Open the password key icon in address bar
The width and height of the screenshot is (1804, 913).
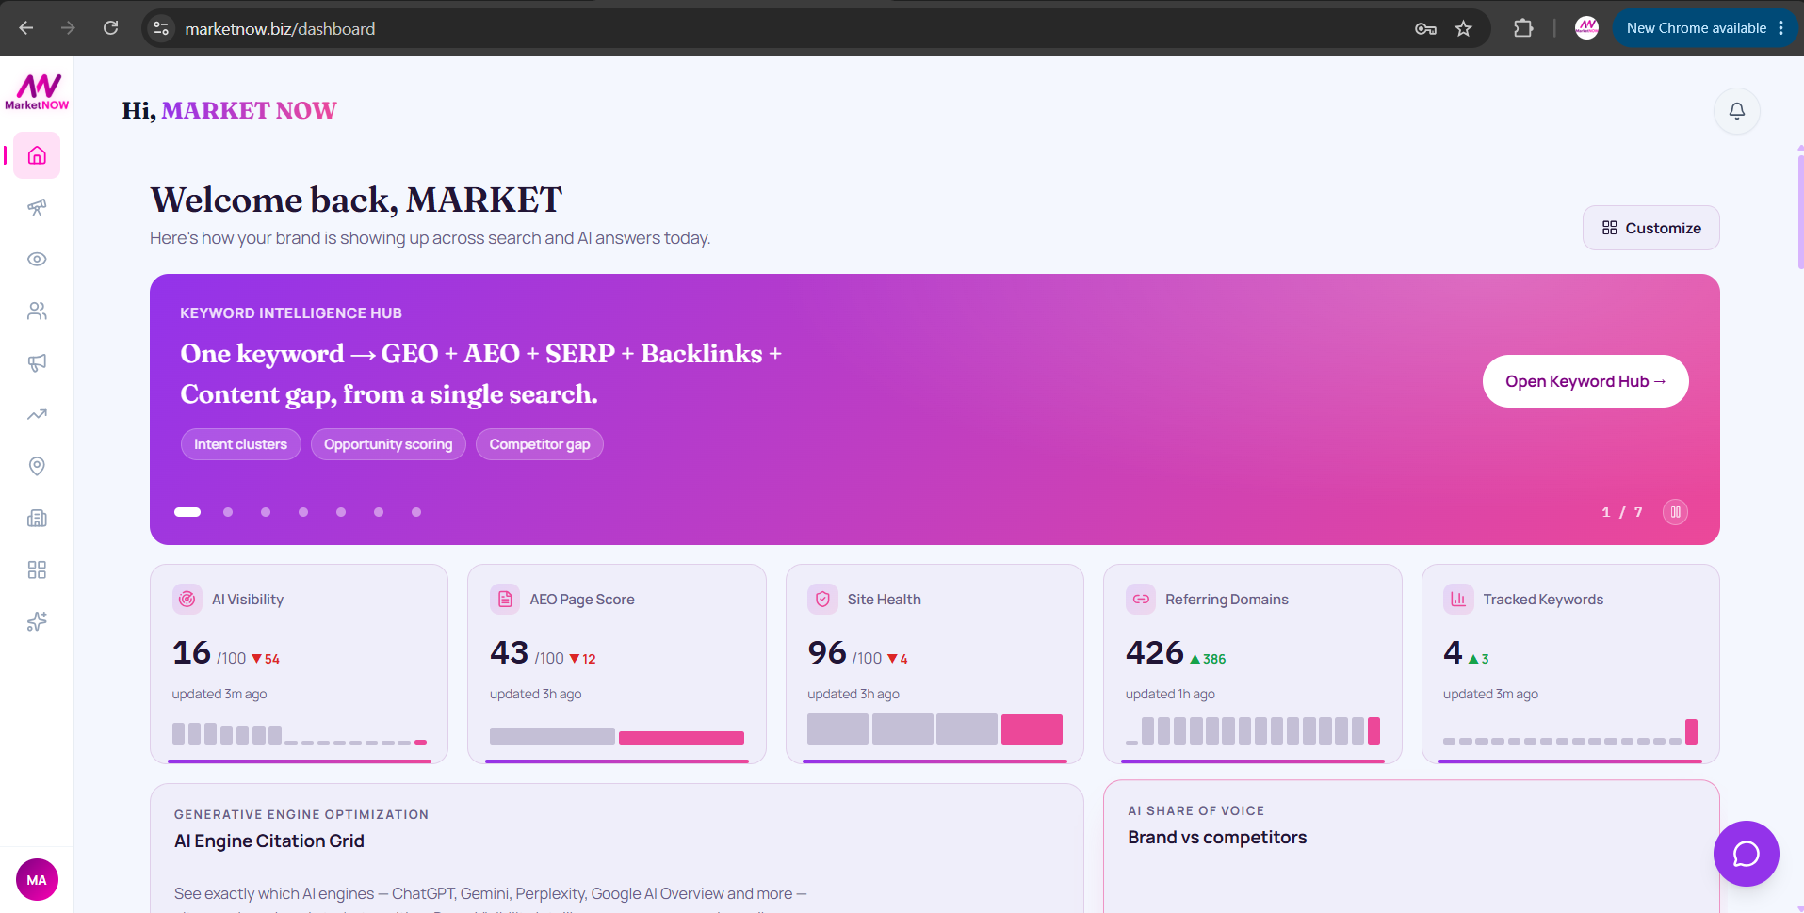click(1425, 28)
